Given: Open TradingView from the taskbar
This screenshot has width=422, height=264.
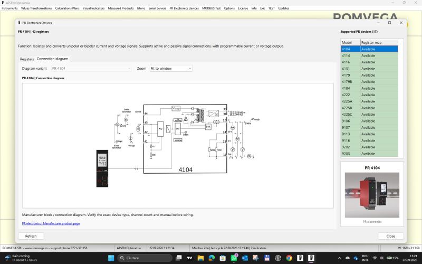Looking at the screenshot, I should (189, 258).
